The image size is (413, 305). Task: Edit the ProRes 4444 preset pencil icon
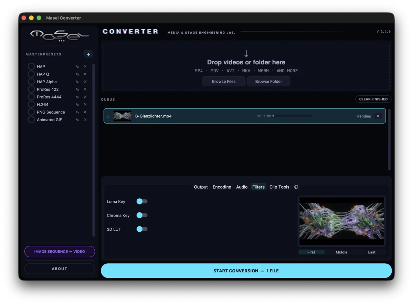[77, 97]
